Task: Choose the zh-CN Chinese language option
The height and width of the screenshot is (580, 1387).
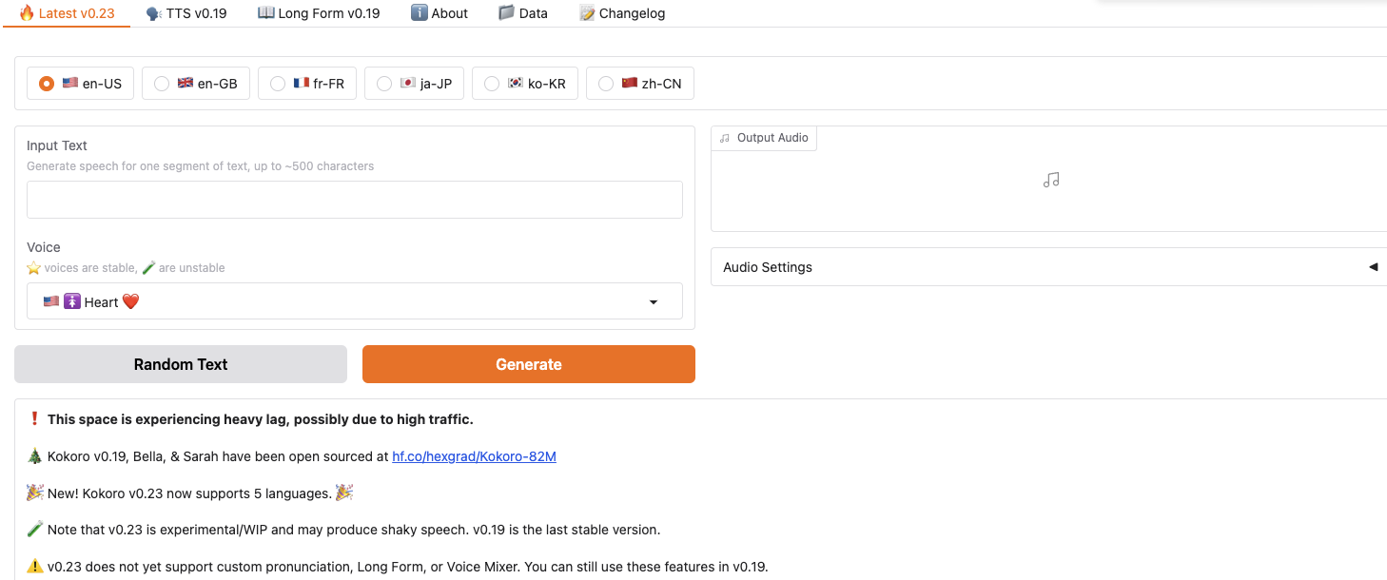Action: [606, 84]
